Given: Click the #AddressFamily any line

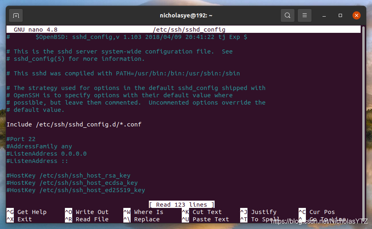Looking at the screenshot, I should click(x=39, y=146).
